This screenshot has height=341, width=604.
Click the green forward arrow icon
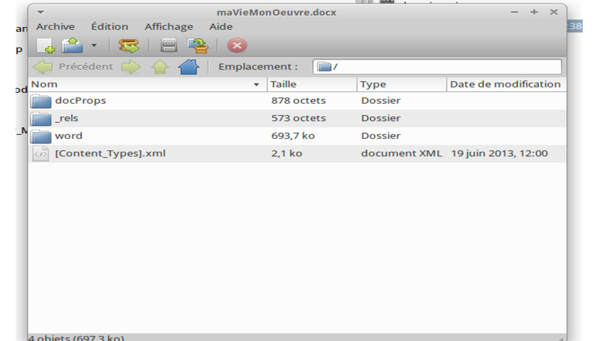(x=131, y=67)
